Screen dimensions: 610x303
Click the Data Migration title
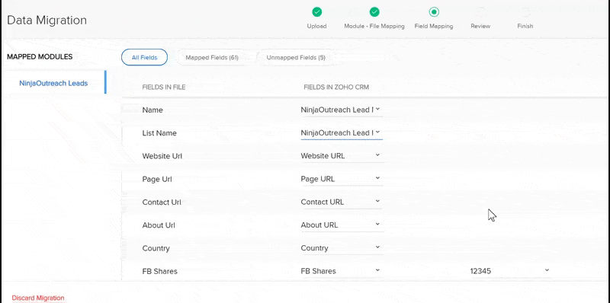(47, 21)
